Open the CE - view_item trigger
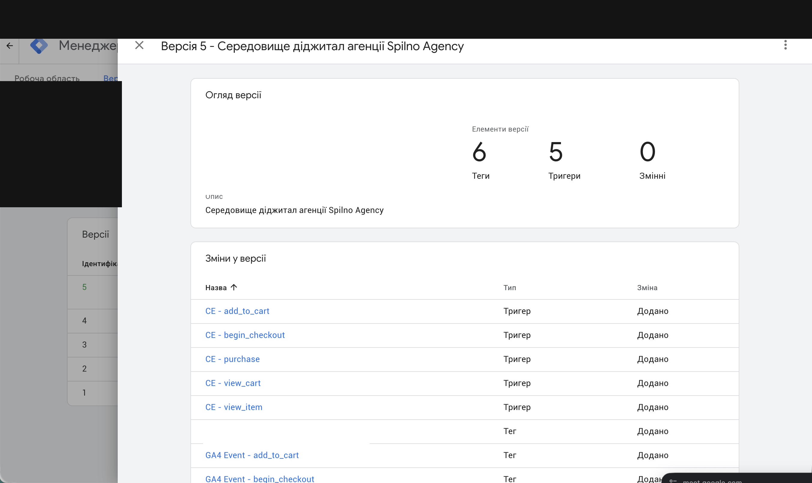Image resolution: width=812 pixels, height=483 pixels. [x=234, y=408]
